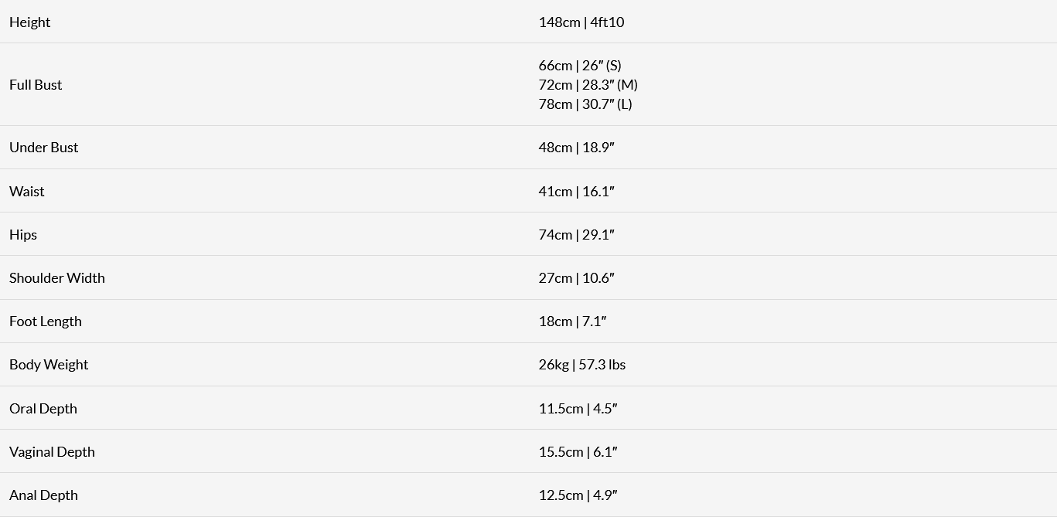Click the Hips row label
Screen dimensions: 1057x517
point(23,235)
